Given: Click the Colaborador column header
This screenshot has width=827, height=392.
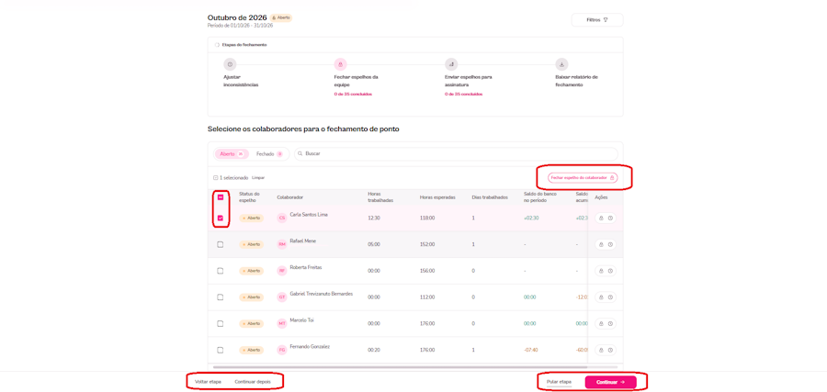Looking at the screenshot, I should [x=290, y=197].
